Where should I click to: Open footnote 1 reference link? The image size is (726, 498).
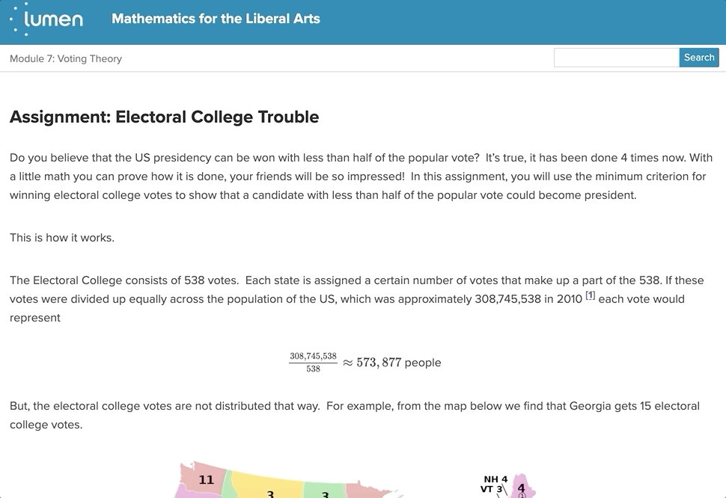click(590, 296)
